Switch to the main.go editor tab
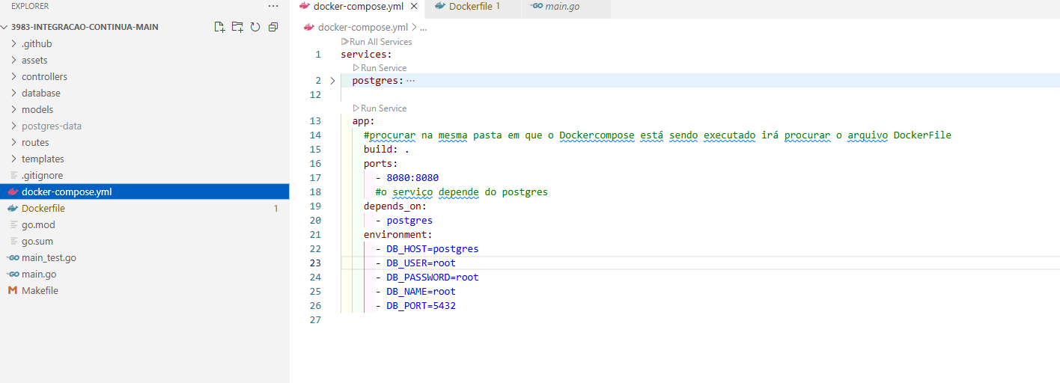Screen dimensions: 1060x383 pyautogui.click(x=566, y=7)
